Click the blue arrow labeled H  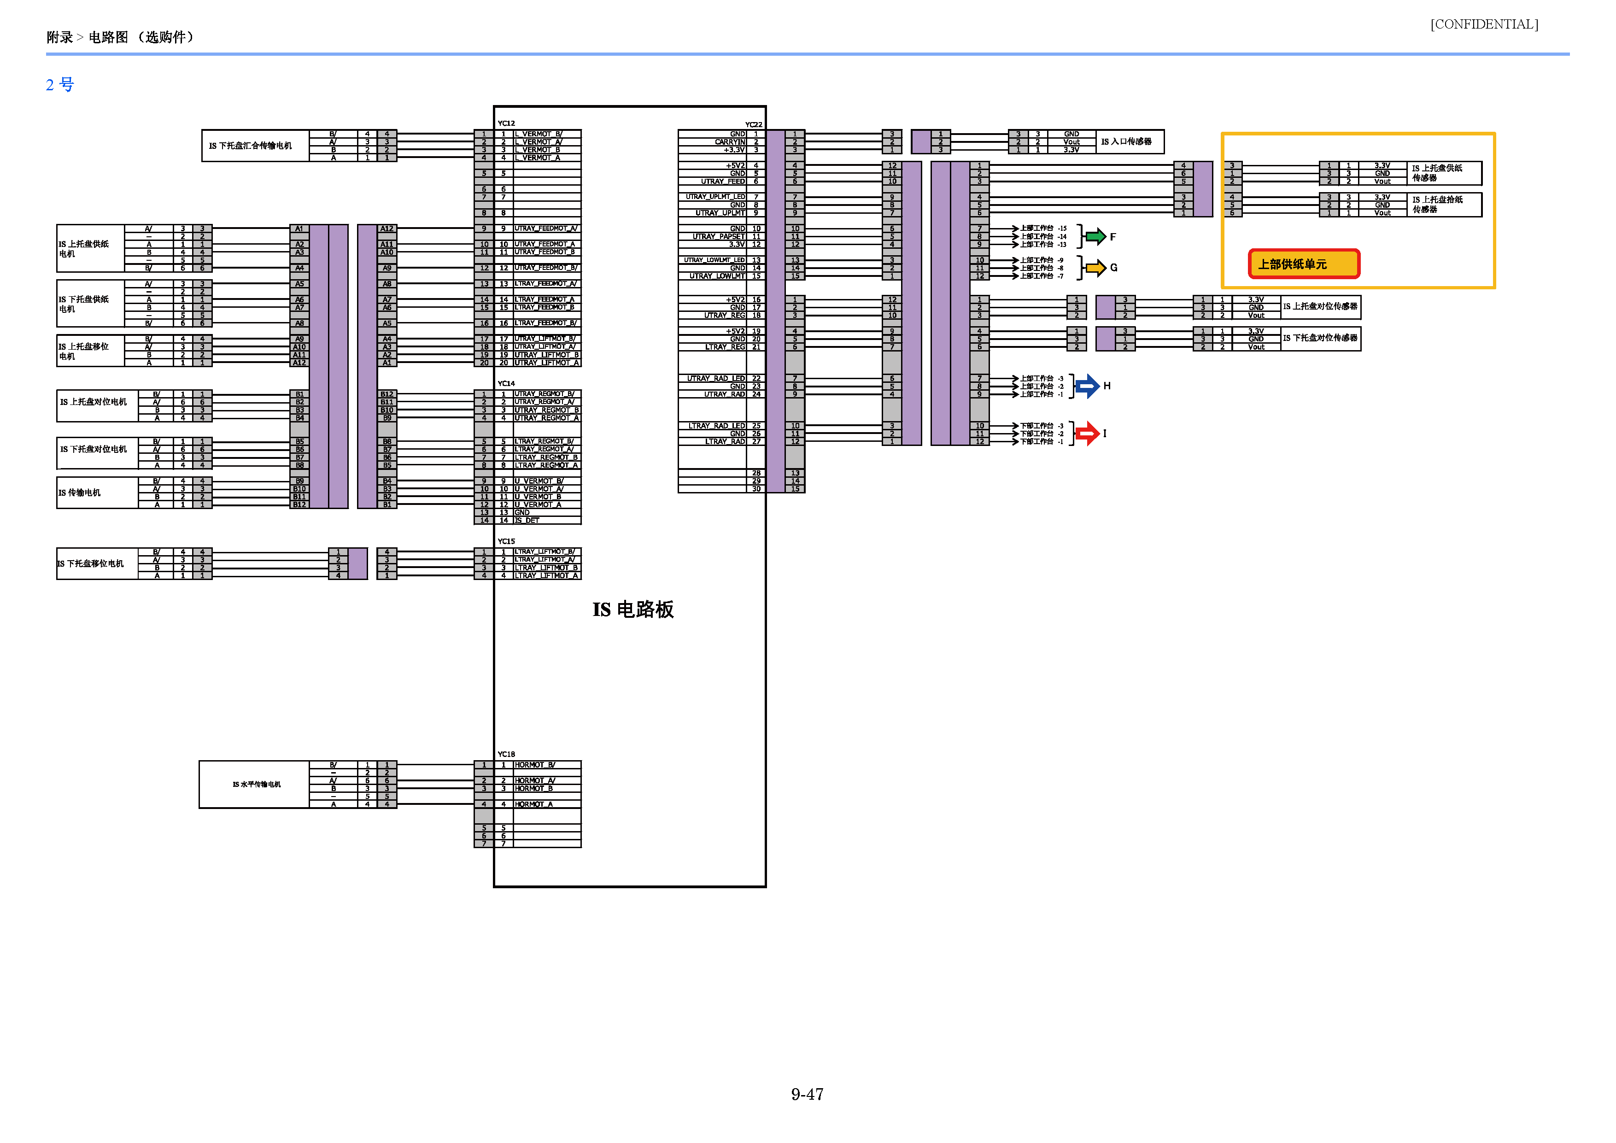click(1088, 386)
